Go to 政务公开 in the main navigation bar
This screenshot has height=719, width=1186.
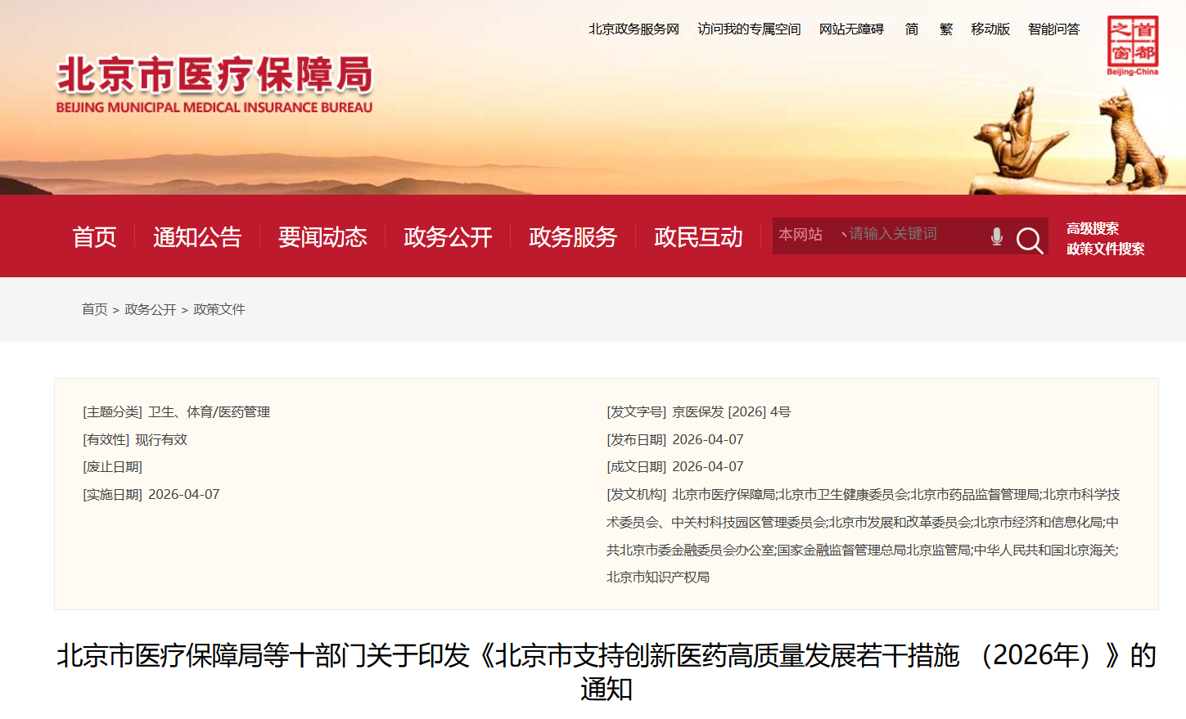448,237
